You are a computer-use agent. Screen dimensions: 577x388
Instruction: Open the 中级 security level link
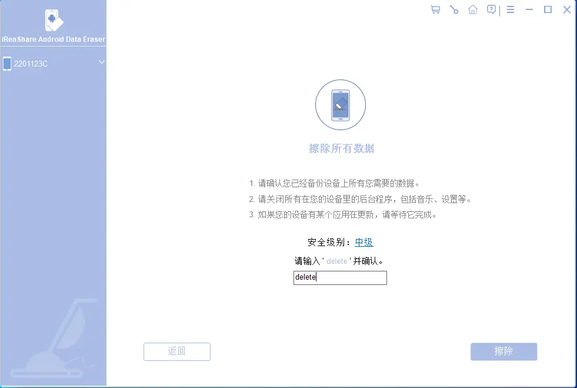[363, 242]
